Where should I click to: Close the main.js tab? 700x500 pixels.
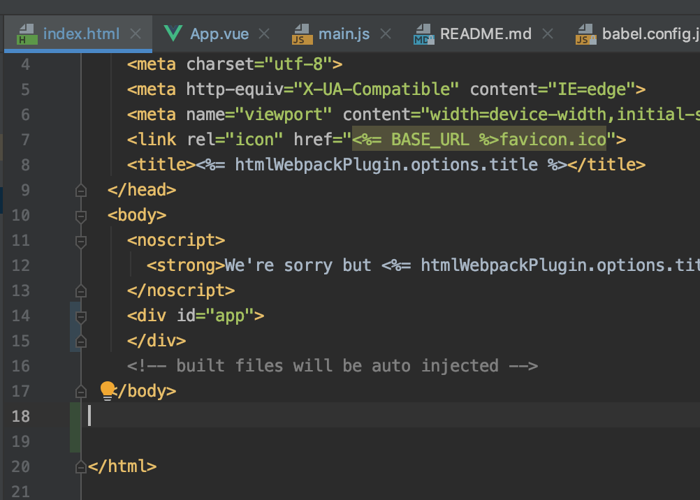385,34
